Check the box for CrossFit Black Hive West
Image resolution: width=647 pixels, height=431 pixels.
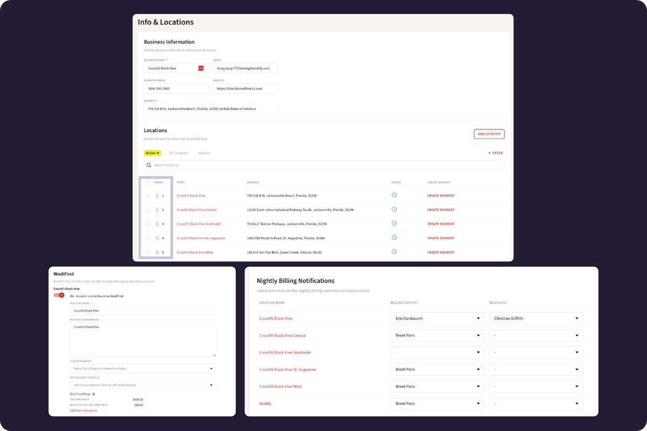148,252
